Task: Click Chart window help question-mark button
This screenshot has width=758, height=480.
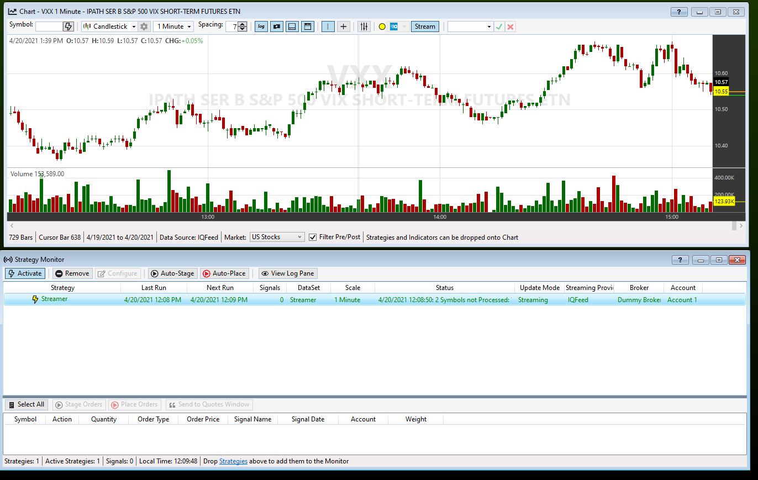Action: click(x=680, y=12)
